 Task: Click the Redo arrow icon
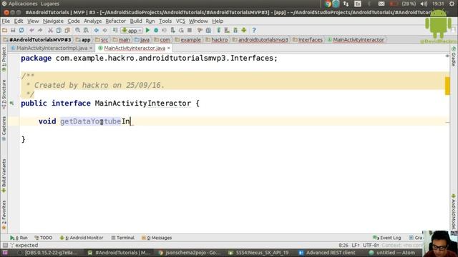point(40,30)
